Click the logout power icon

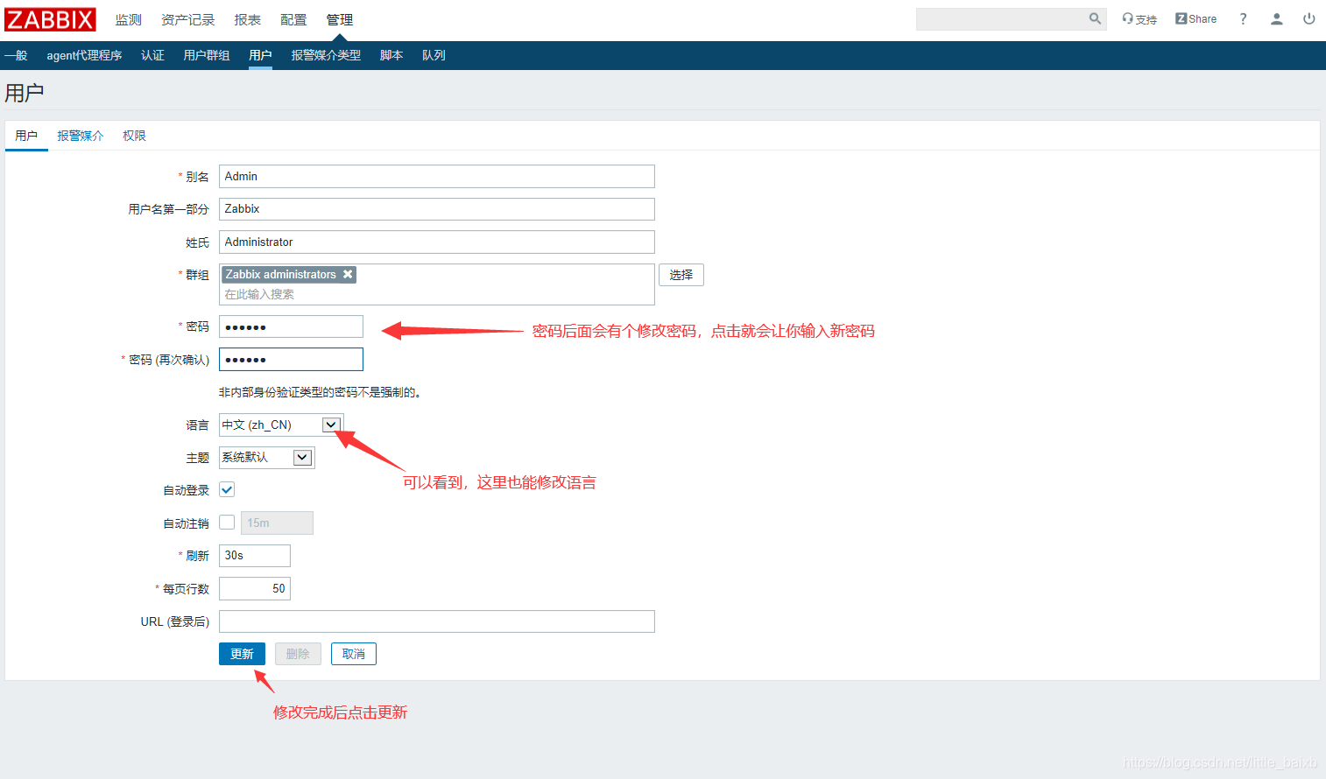1308,19
